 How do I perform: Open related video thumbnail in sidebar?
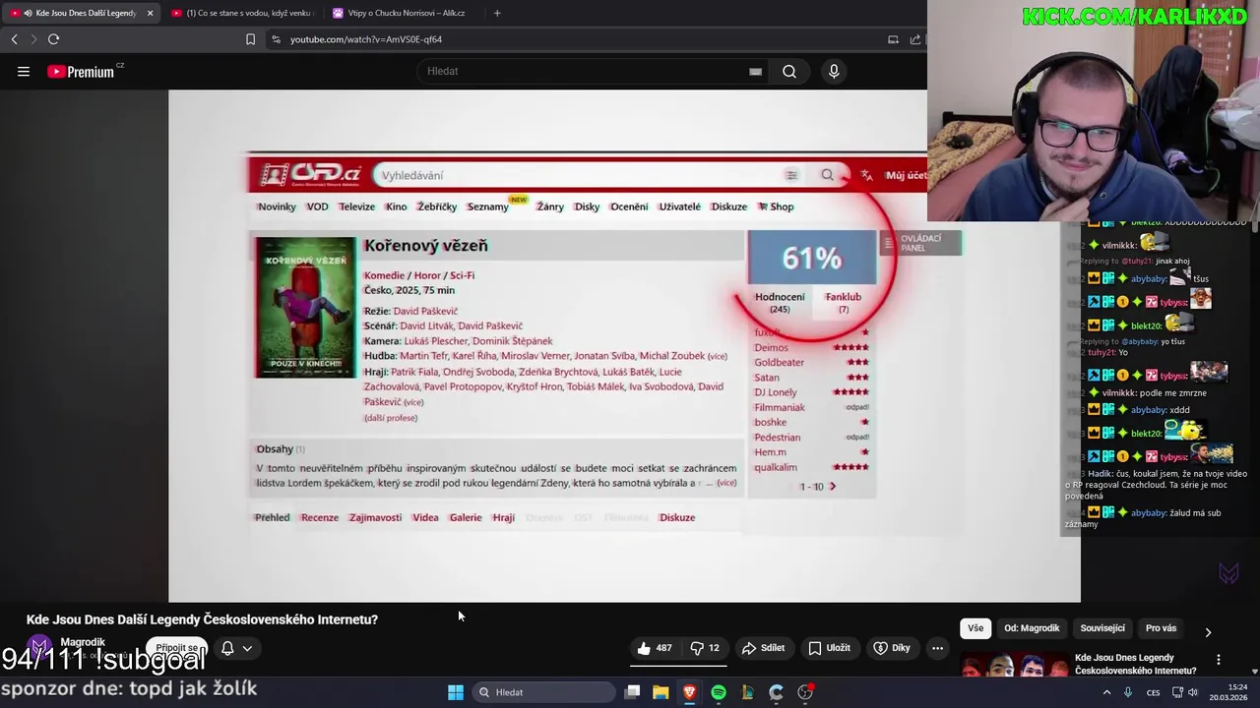[x=1014, y=664]
